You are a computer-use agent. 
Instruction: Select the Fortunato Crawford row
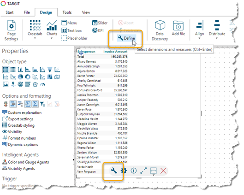tap(102, 90)
